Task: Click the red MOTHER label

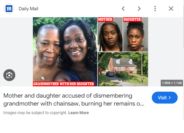Action: coord(105,20)
